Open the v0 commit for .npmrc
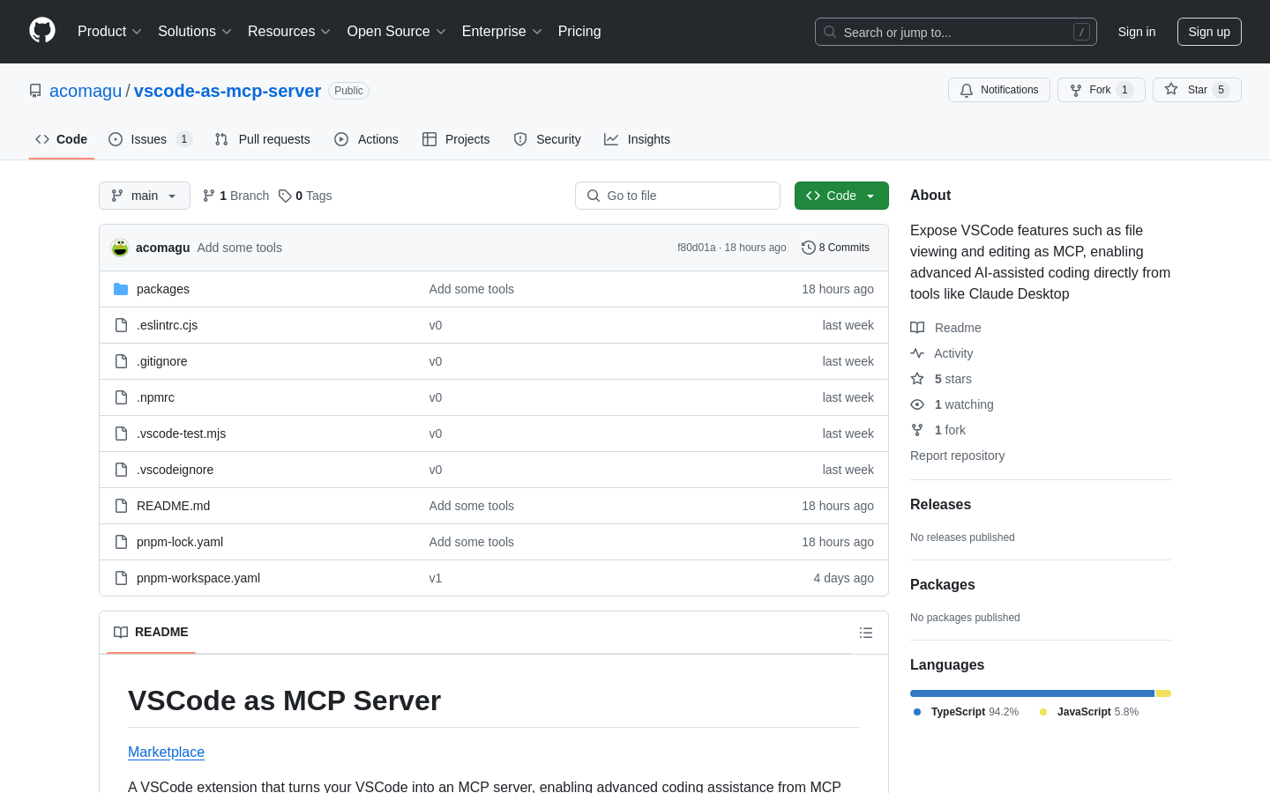 pos(436,397)
